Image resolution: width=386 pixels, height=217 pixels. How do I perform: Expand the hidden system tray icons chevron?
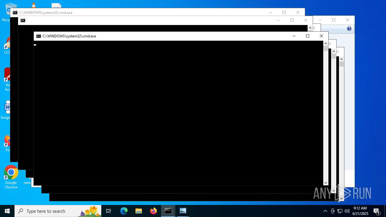click(325, 211)
